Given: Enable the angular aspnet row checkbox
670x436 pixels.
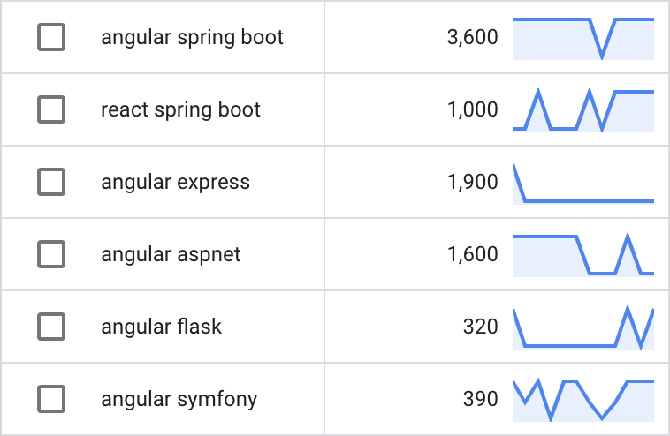Looking at the screenshot, I should (x=51, y=254).
